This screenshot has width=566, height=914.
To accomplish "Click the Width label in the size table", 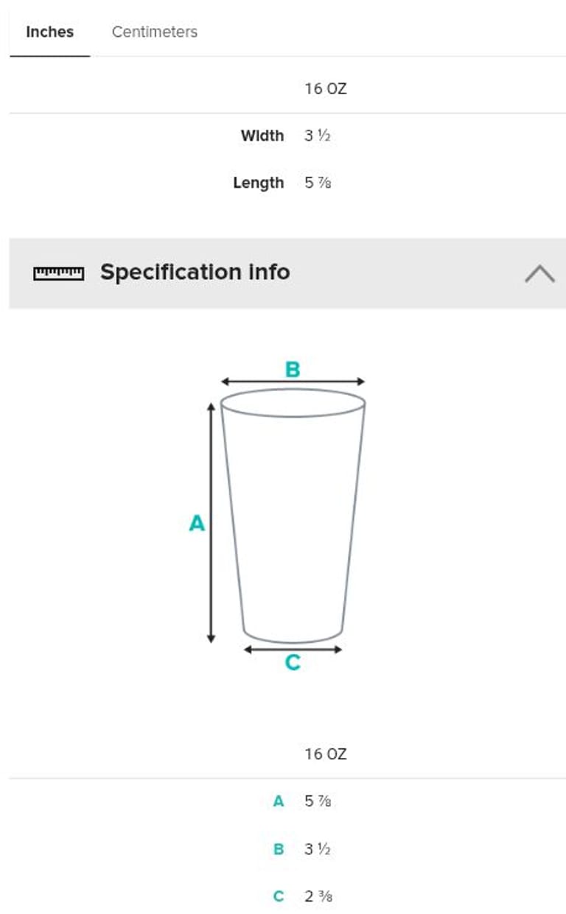I will (262, 136).
